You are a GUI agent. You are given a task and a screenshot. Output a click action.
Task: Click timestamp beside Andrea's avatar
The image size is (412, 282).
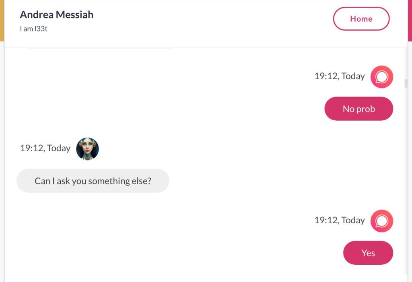(45, 148)
